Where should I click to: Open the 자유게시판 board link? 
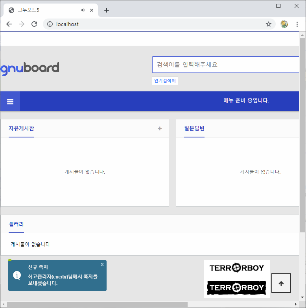coord(21,128)
